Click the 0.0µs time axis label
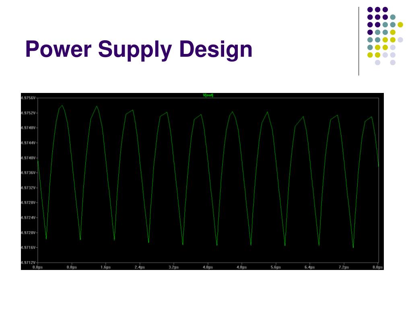The image size is (412, 309). pos(37,267)
